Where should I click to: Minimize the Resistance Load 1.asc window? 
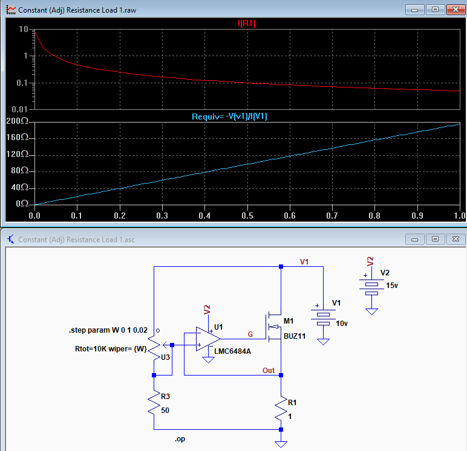point(414,239)
